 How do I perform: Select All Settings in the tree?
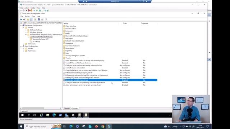tap(36, 42)
